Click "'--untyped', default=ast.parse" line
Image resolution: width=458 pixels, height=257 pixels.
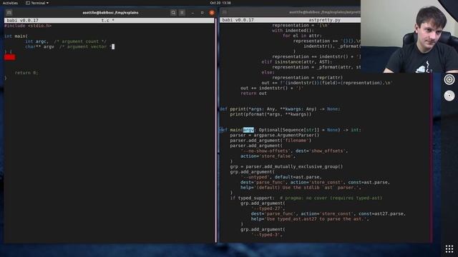point(281,177)
